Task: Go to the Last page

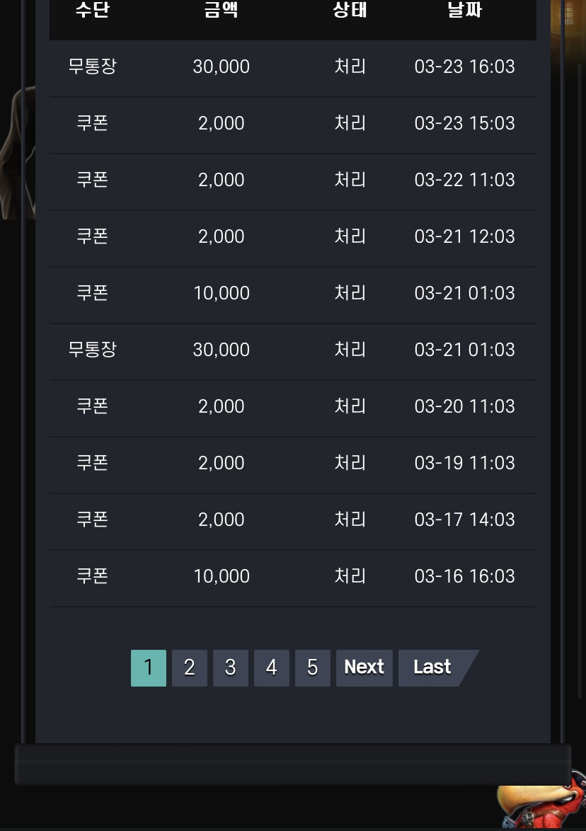Action: [433, 667]
